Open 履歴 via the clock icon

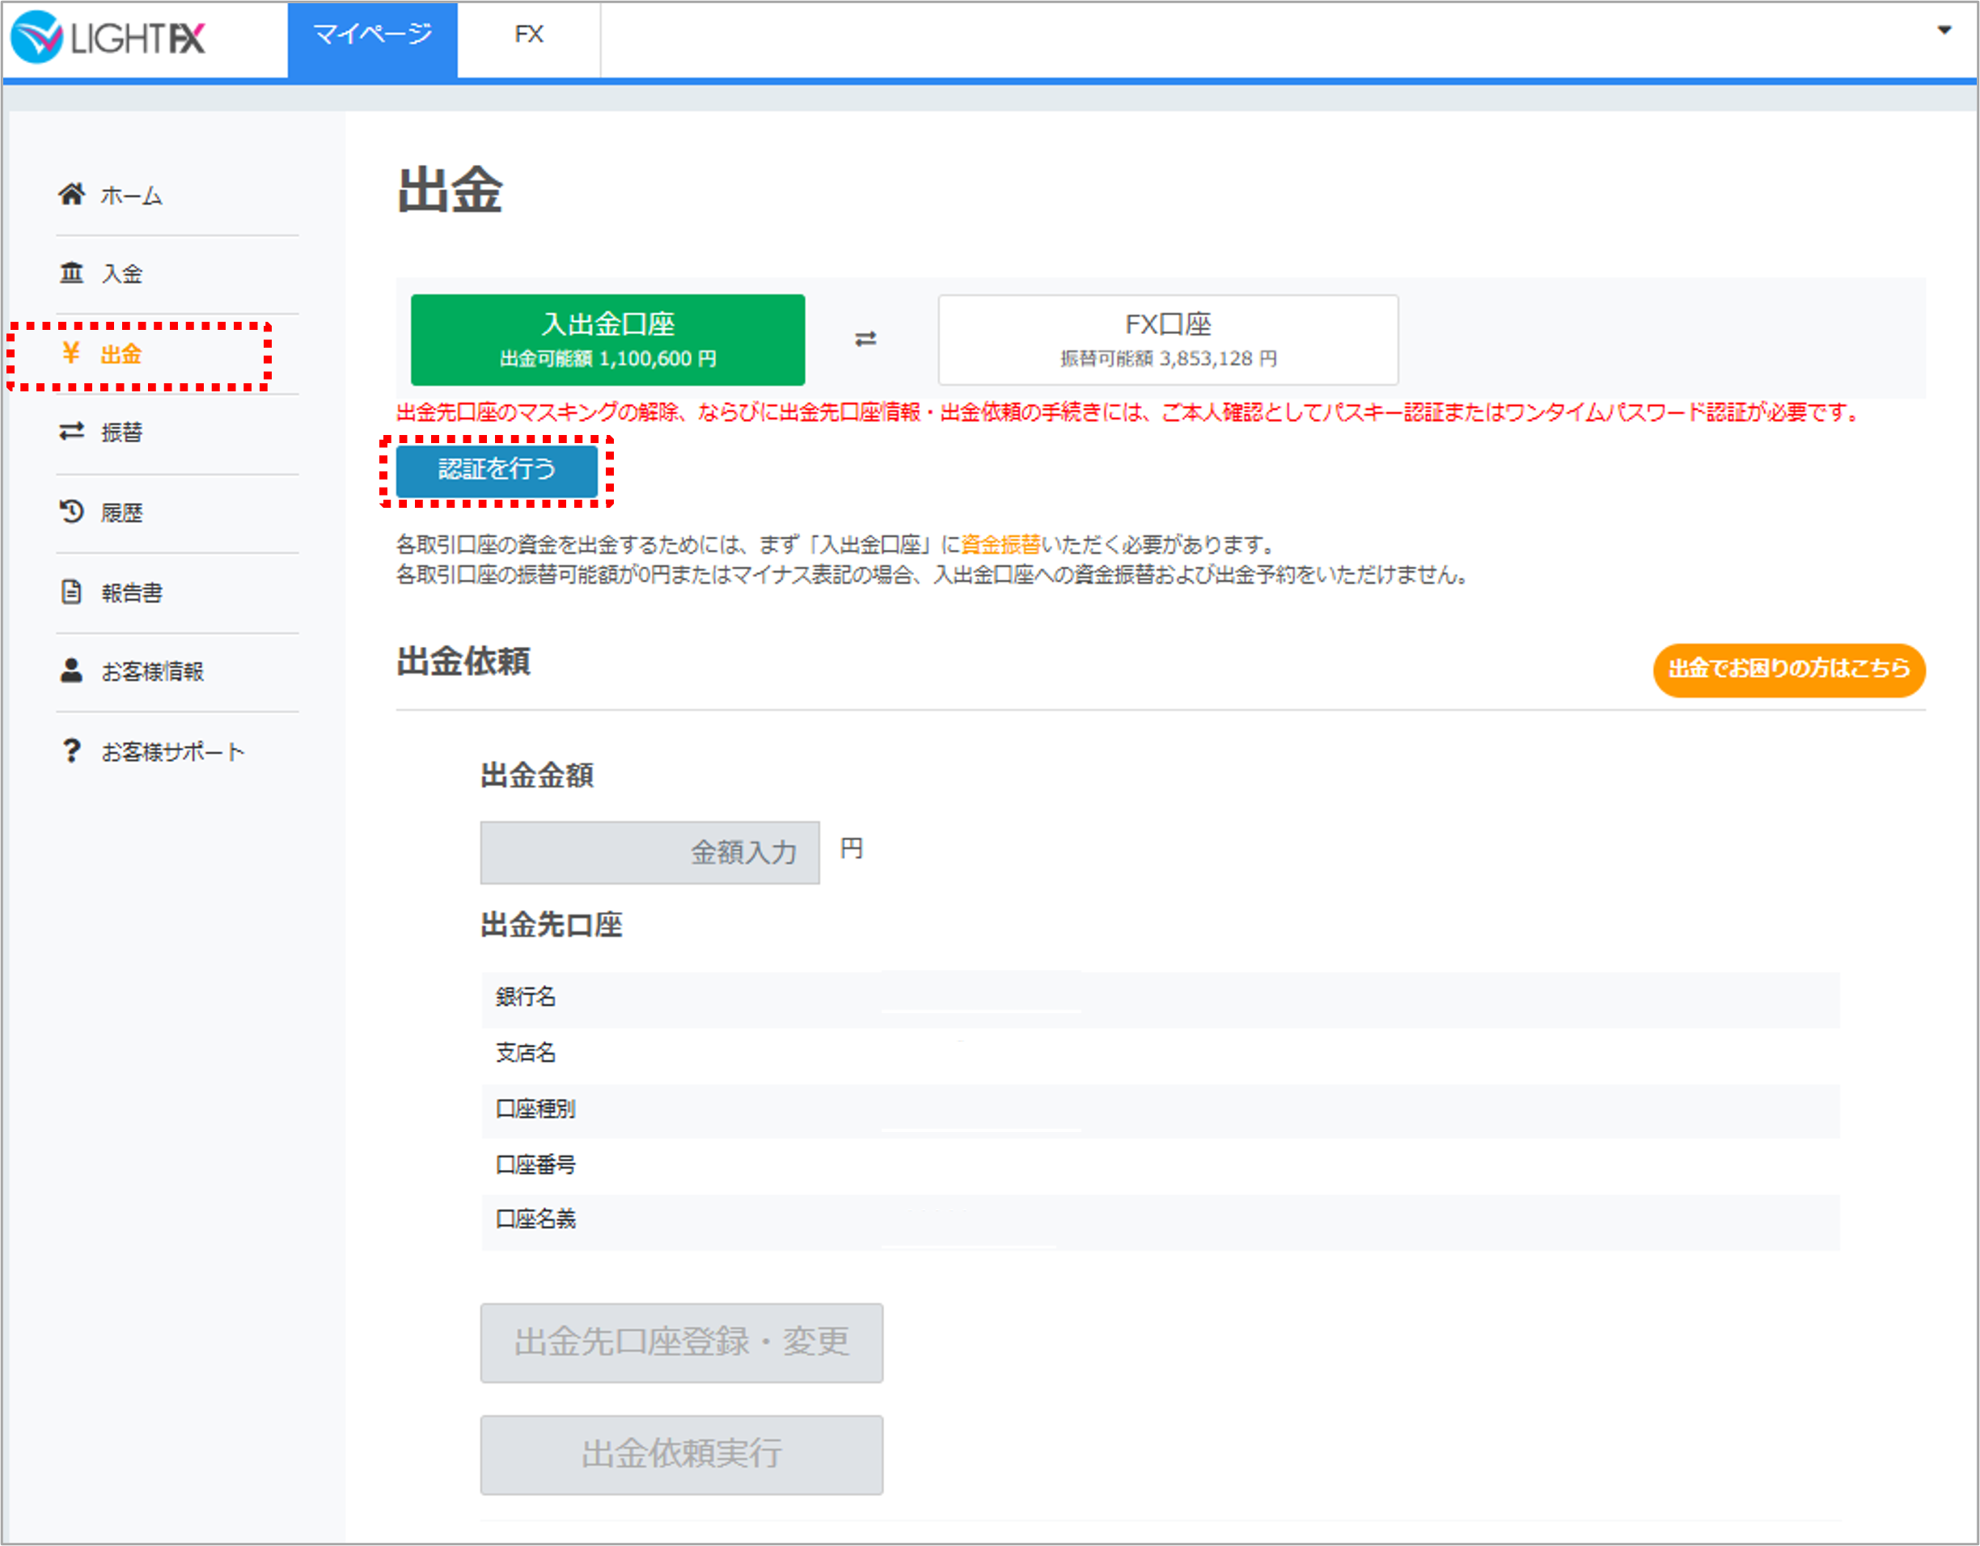coord(73,512)
